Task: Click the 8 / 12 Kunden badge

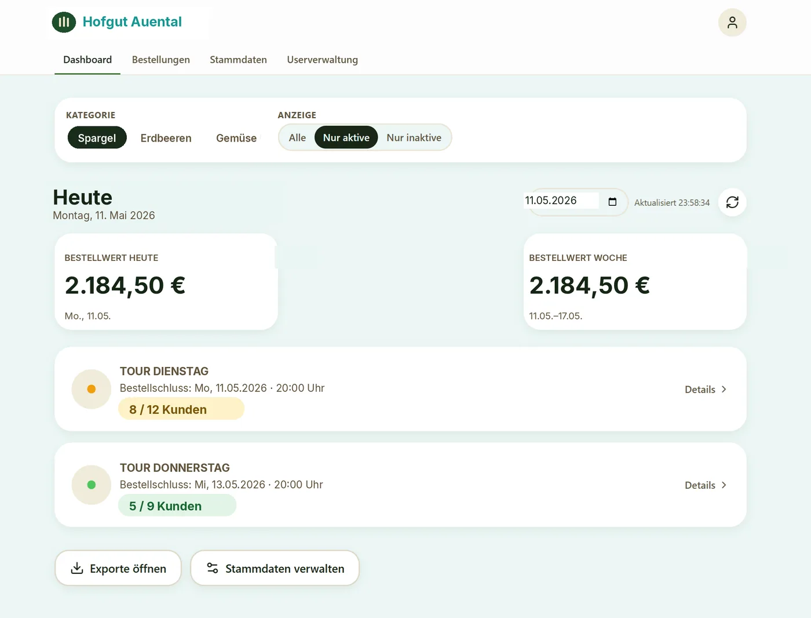Action: (181, 409)
